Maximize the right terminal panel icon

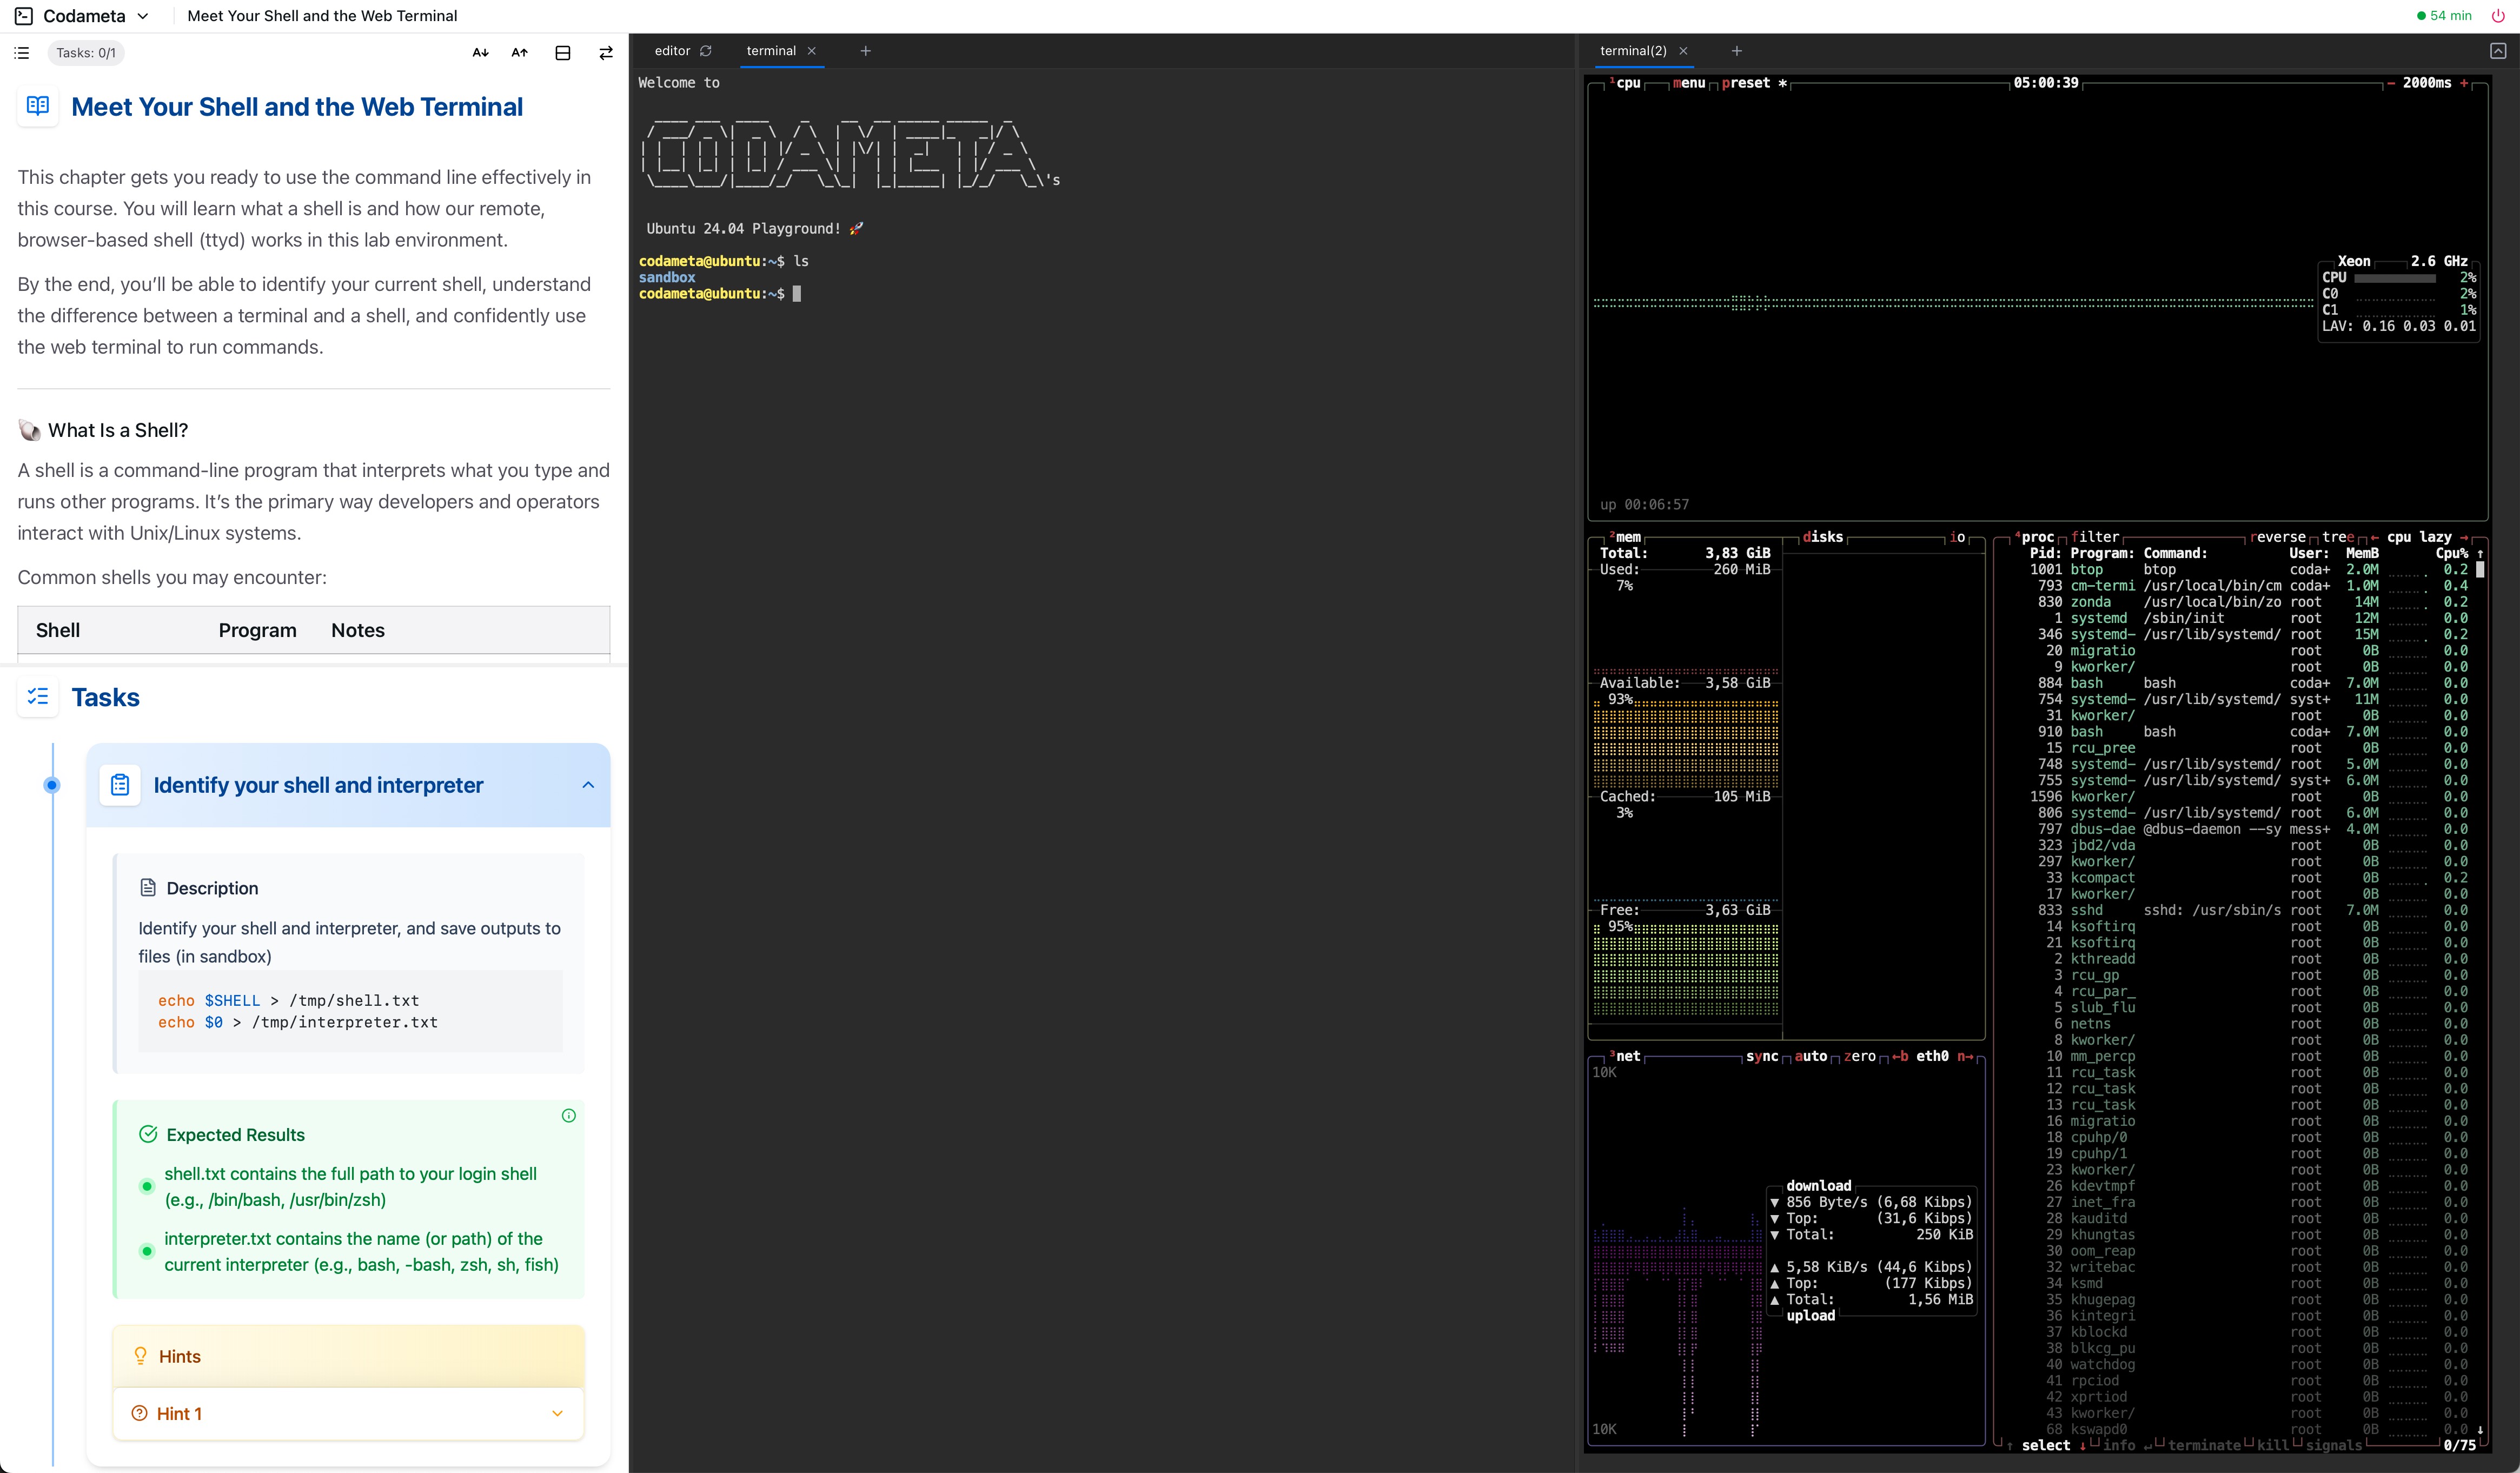(x=2497, y=51)
